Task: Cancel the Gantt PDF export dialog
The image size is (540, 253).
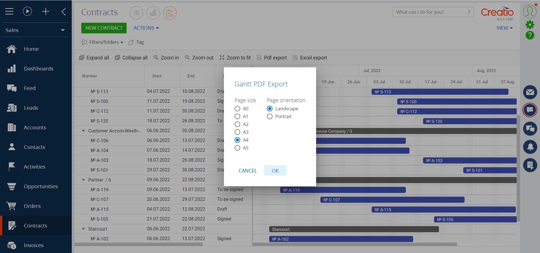Action: (247, 171)
